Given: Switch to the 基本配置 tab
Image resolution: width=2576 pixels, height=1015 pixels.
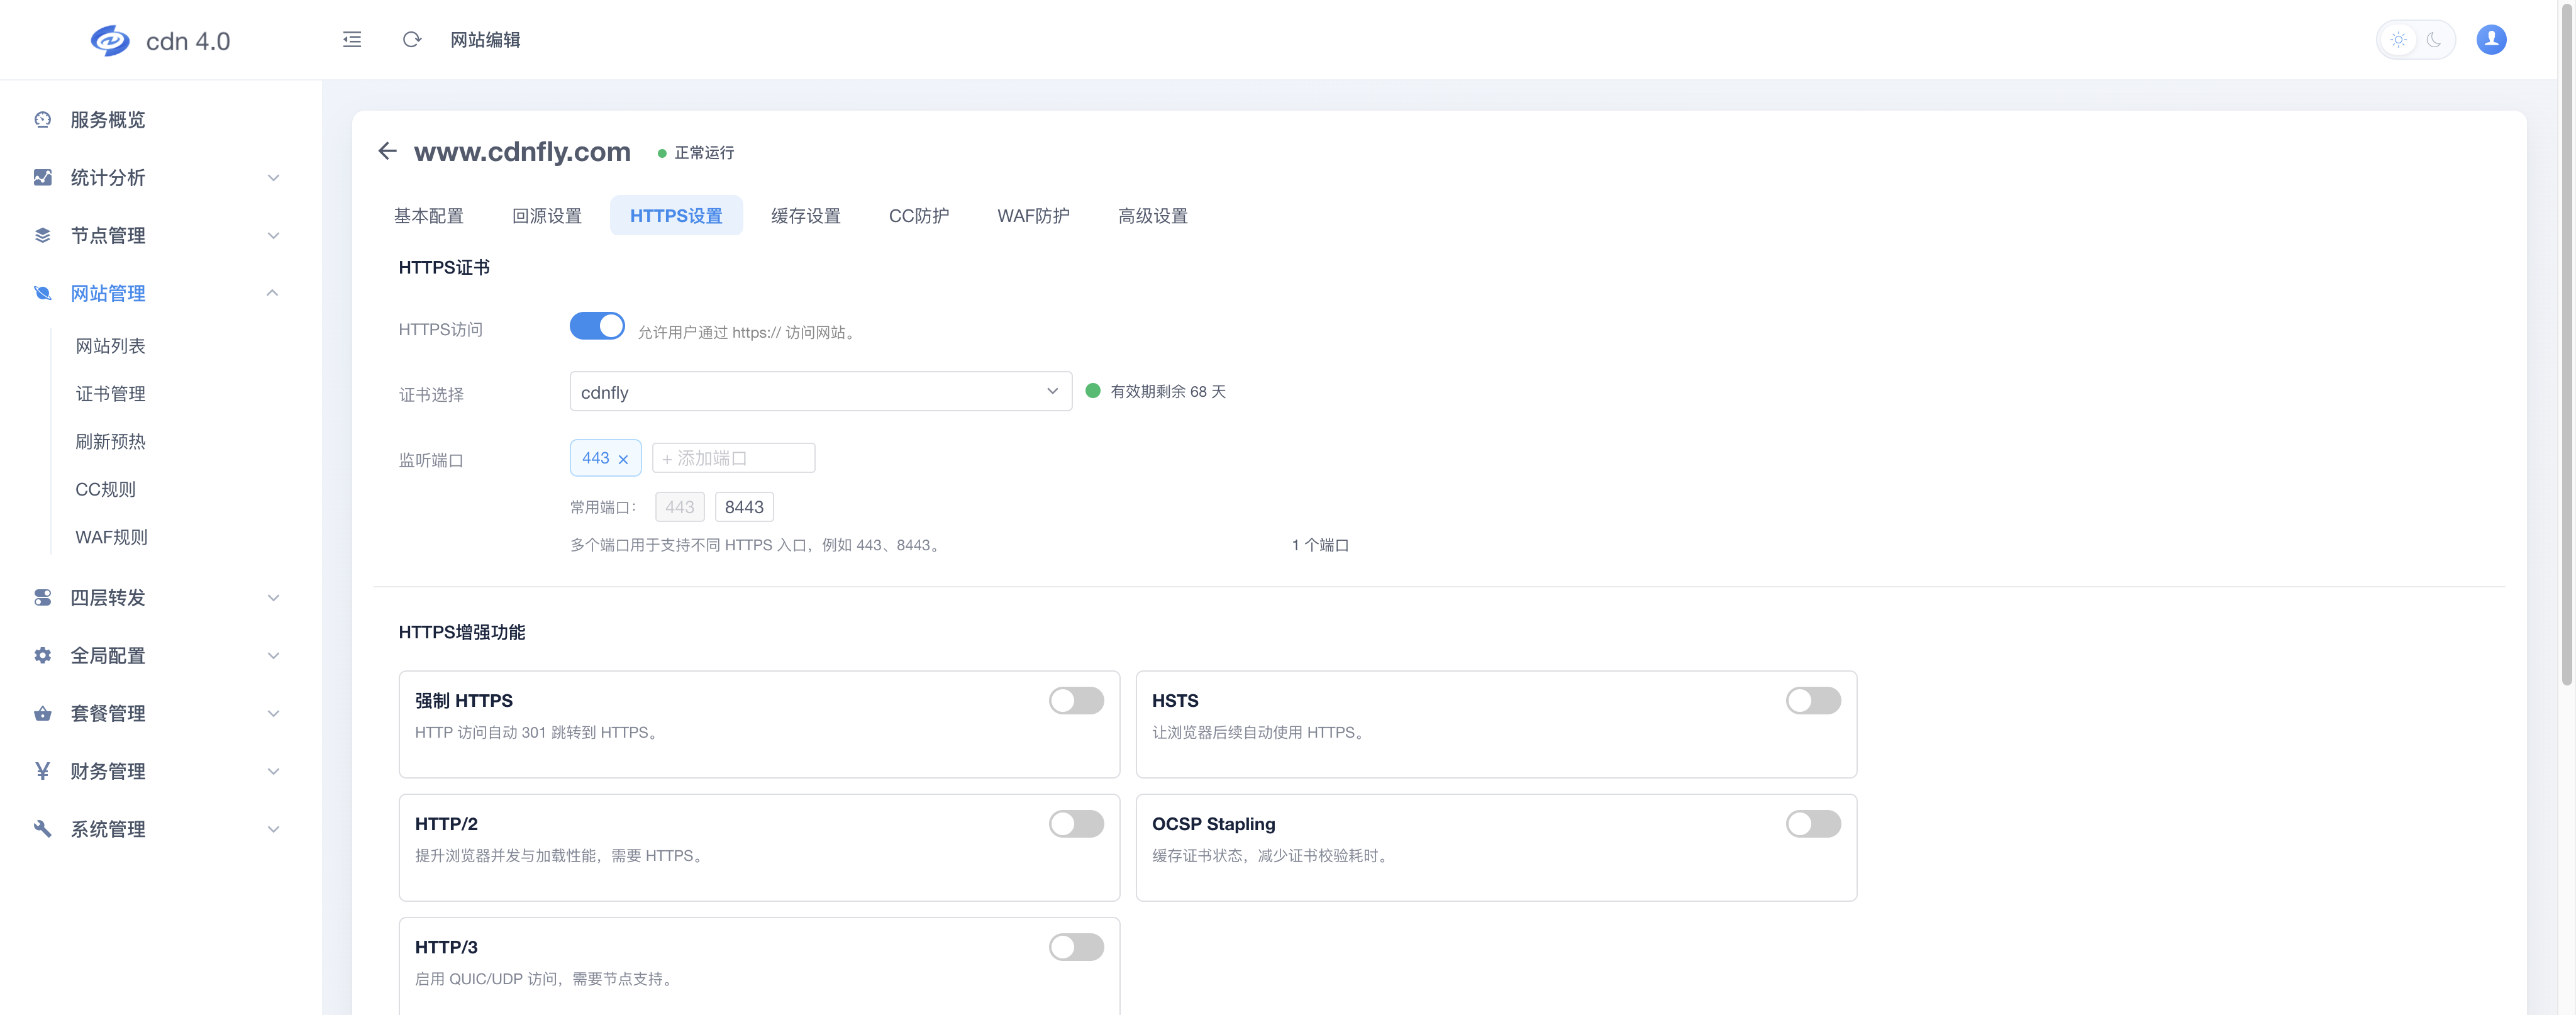Looking at the screenshot, I should pos(428,216).
